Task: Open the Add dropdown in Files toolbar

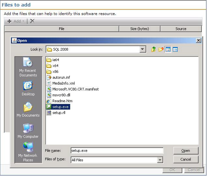Action: [16, 21]
